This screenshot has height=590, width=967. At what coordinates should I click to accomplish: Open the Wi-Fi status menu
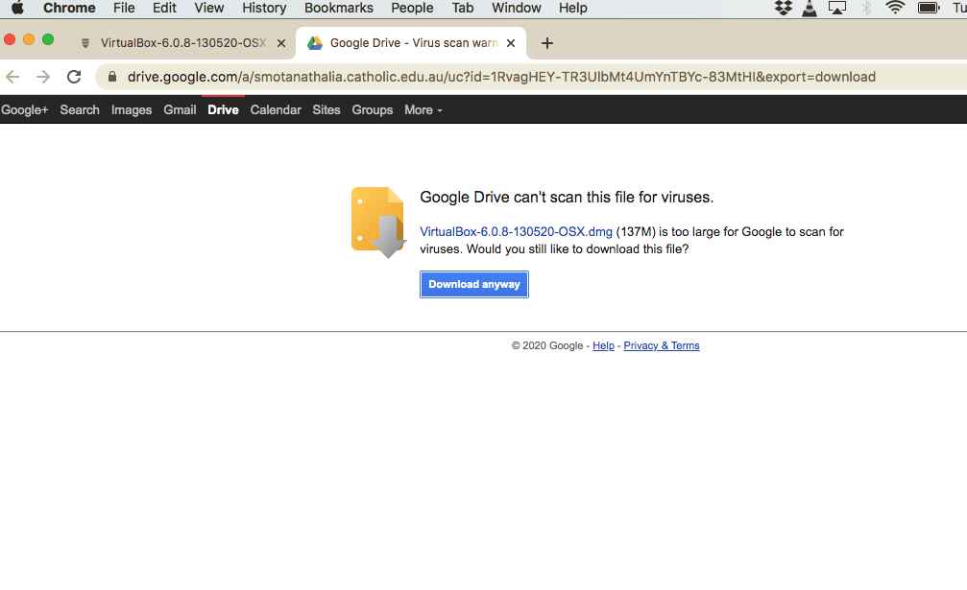pos(895,8)
